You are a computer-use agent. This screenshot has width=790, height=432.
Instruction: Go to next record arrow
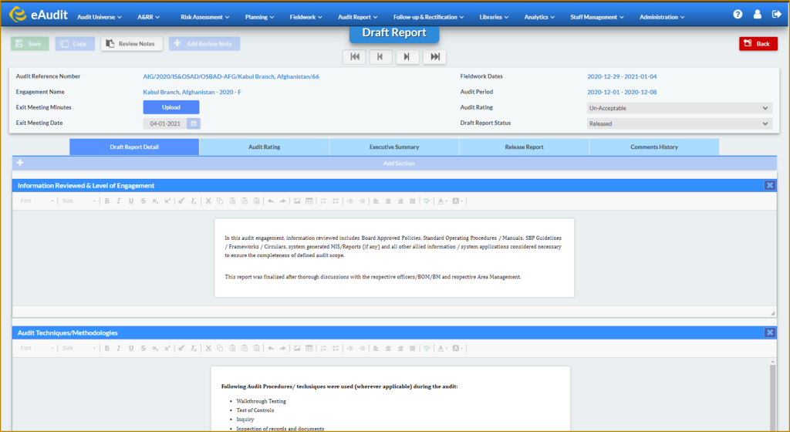pos(407,57)
